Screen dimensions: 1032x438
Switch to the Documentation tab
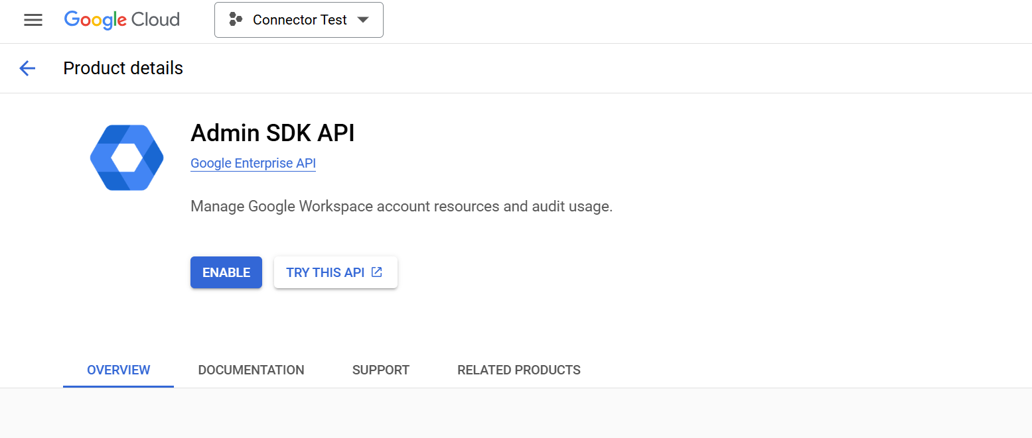point(252,370)
